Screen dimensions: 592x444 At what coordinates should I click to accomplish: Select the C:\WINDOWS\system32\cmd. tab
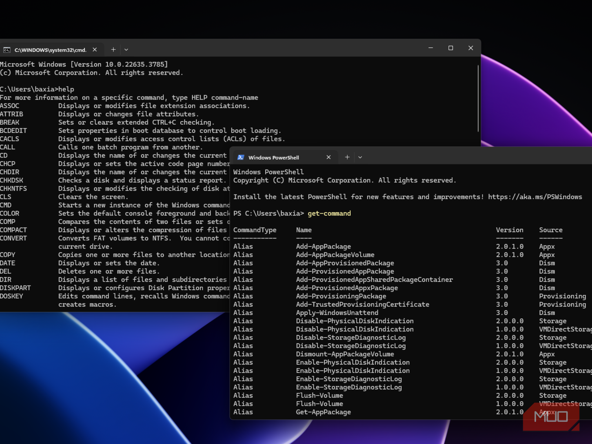click(x=50, y=50)
